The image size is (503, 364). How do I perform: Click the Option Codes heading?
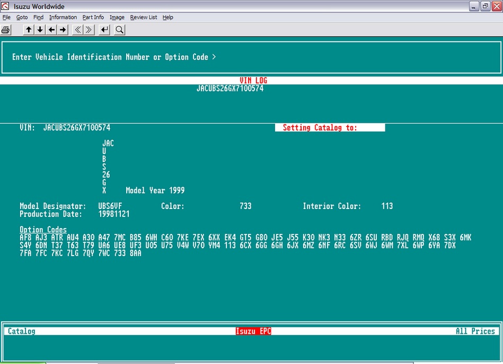point(43,230)
